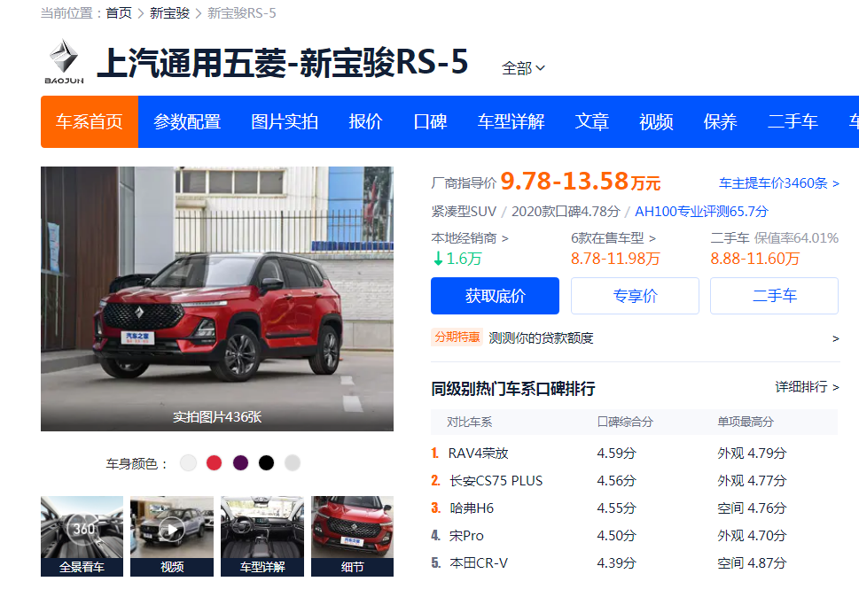Click the 1.6万 price drop value

[x=457, y=259]
